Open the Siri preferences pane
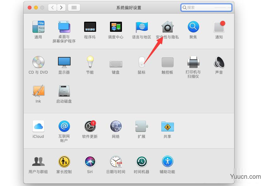265x186 pixels. tap(90, 161)
